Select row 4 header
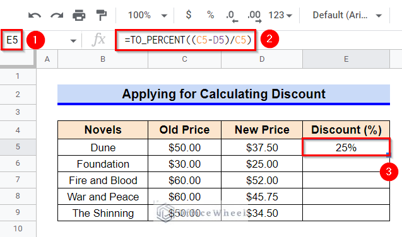The width and height of the screenshot is (402, 237). (x=18, y=130)
